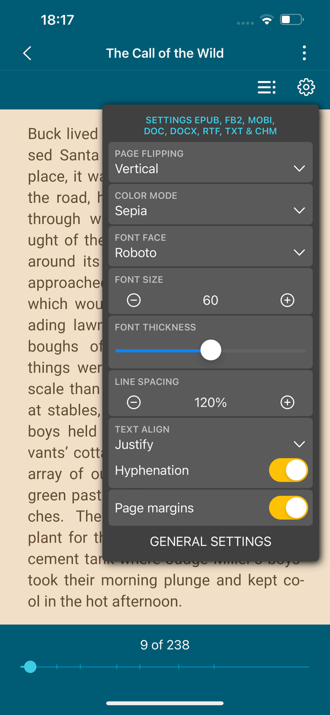Open the three-dot overflow menu
This screenshot has width=330, height=715.
[304, 53]
